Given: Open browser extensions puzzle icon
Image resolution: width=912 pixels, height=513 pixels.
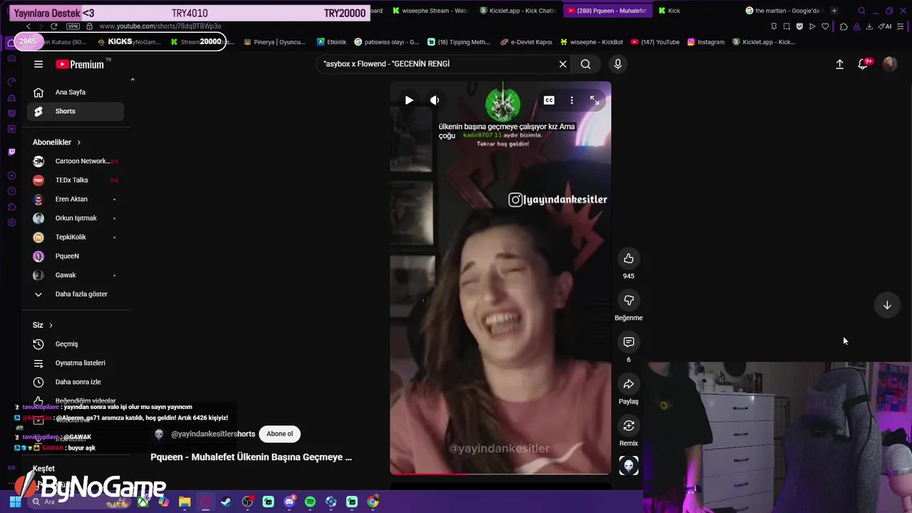Looking at the screenshot, I should point(844,26).
